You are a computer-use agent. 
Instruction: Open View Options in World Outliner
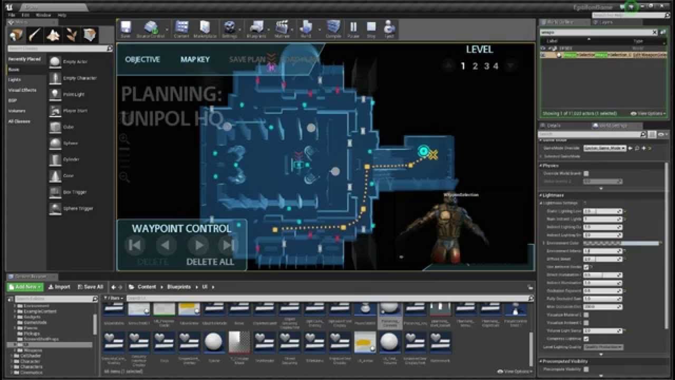(648, 113)
